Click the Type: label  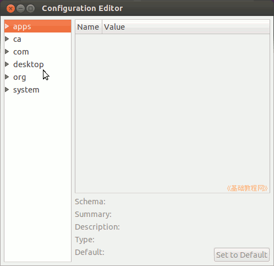click(x=85, y=240)
